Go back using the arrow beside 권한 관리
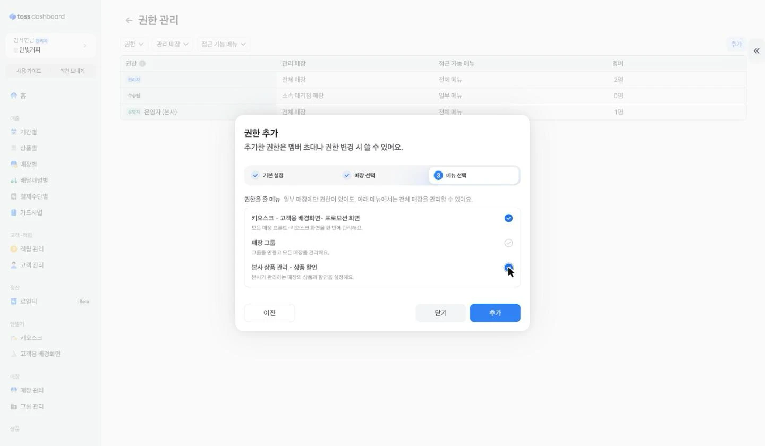Screen dimensions: 765x446 (129, 20)
